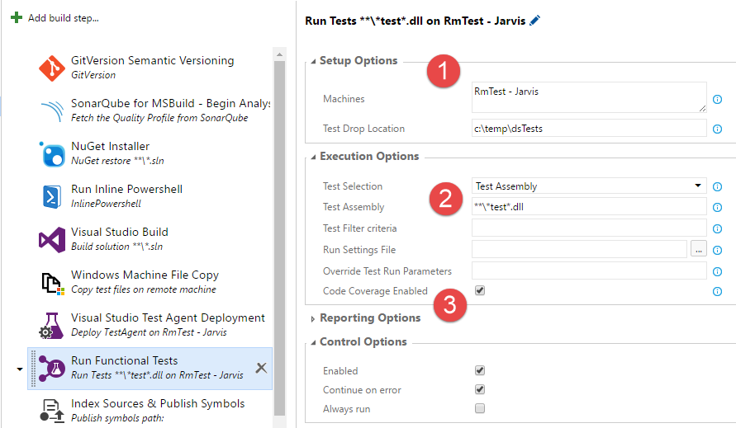Image resolution: width=736 pixels, height=428 pixels.
Task: Click the arrow left of Run Functional Tests
Action: (x=19, y=369)
